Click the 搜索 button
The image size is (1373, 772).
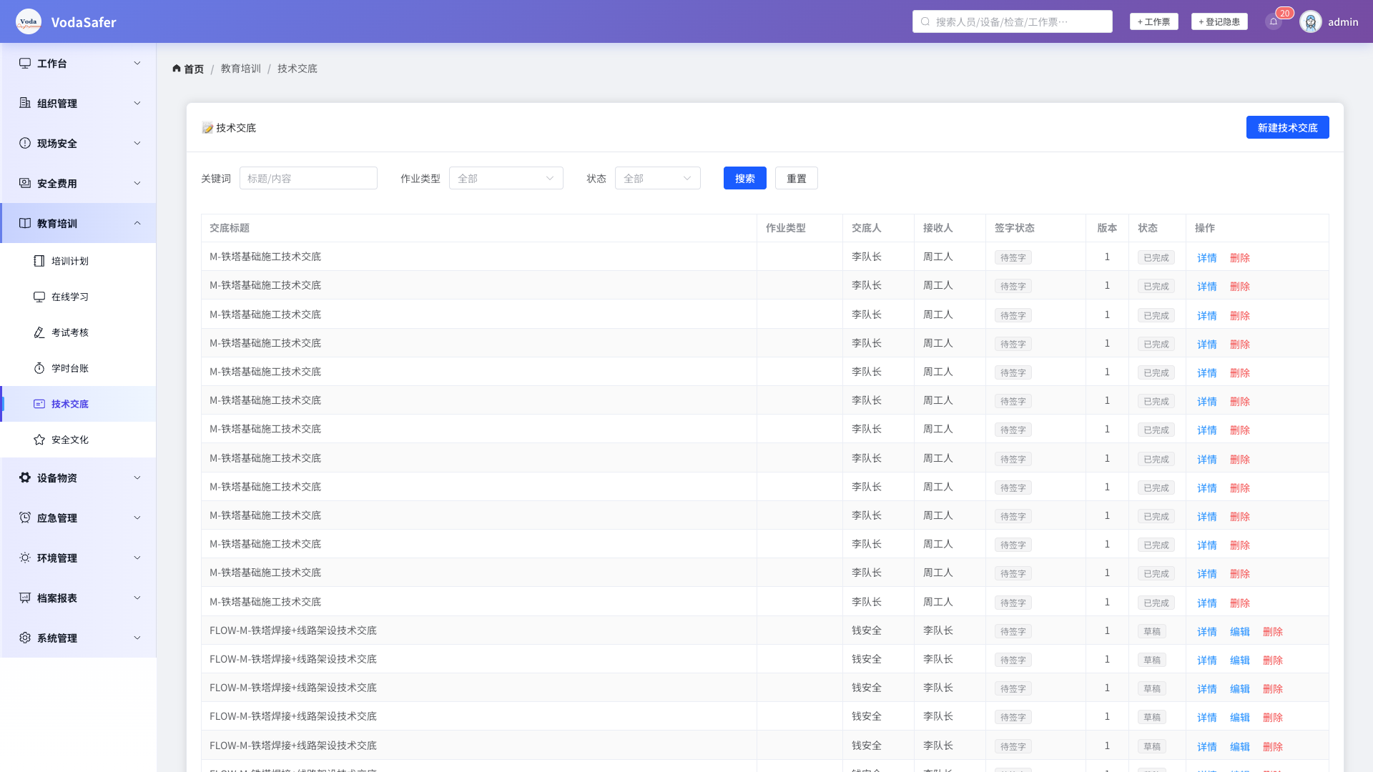[x=745, y=178]
